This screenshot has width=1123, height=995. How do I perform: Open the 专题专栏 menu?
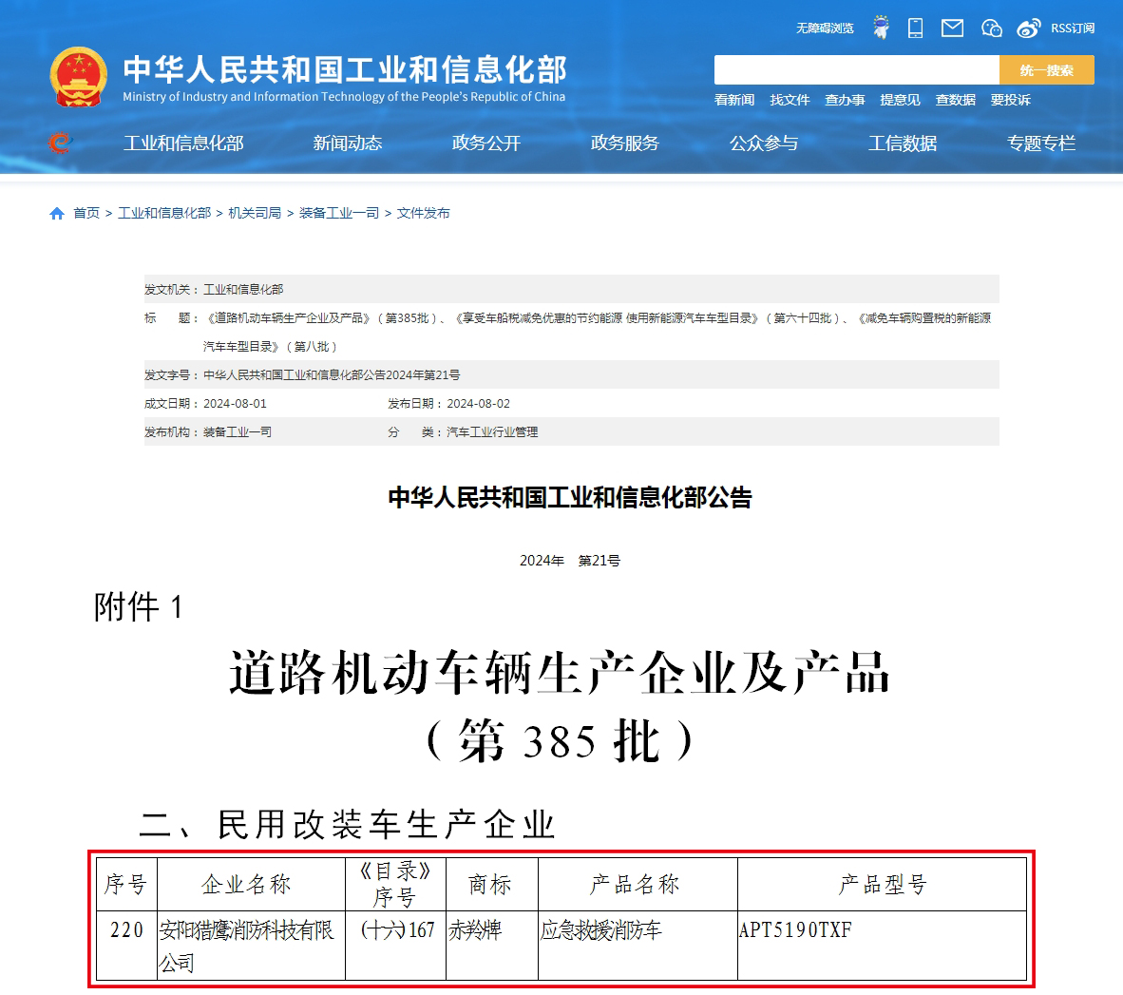pos(1041,144)
